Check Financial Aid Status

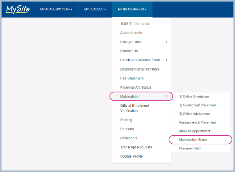pyautogui.click(x=136, y=88)
